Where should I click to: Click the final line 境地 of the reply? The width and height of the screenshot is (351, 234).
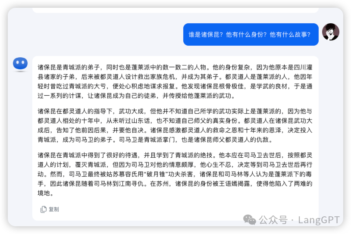(x=45, y=193)
